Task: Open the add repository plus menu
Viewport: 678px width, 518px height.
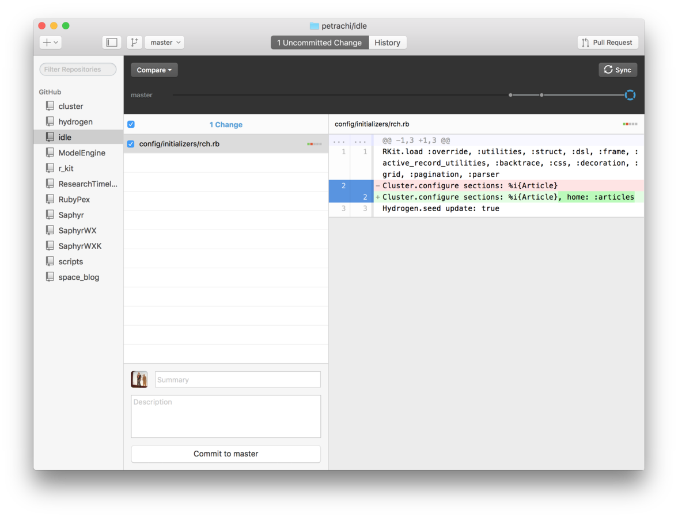Action: click(x=51, y=43)
